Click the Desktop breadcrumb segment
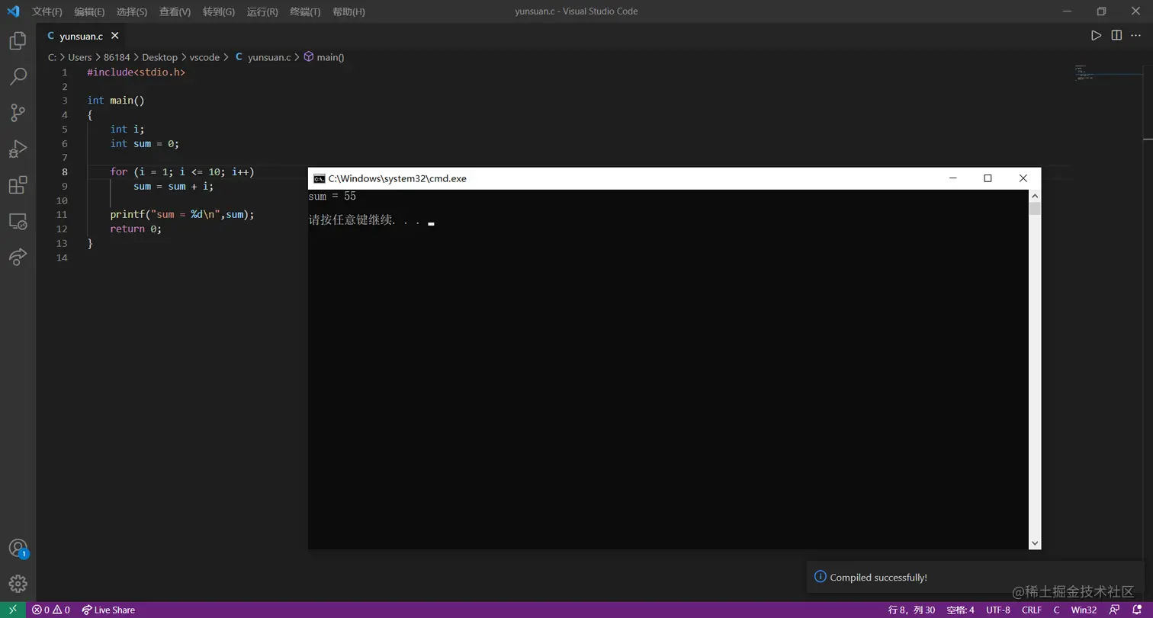The width and height of the screenshot is (1153, 618). [x=159, y=57]
